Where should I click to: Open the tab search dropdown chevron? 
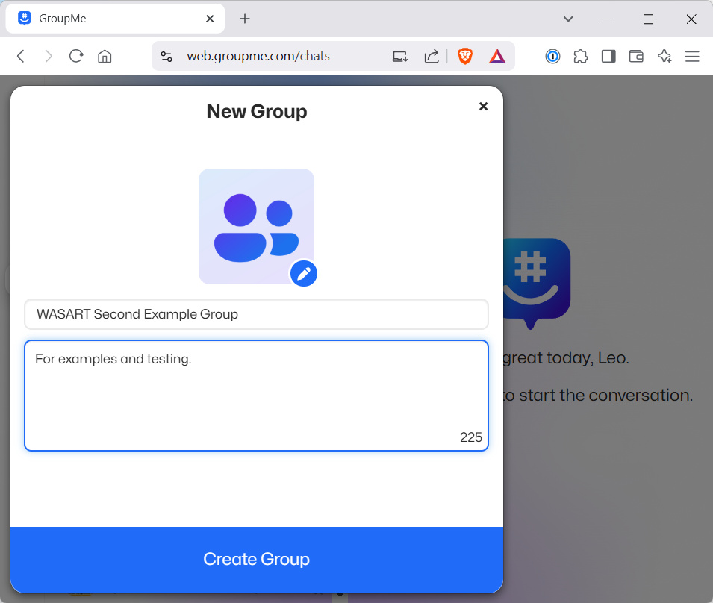pos(568,19)
